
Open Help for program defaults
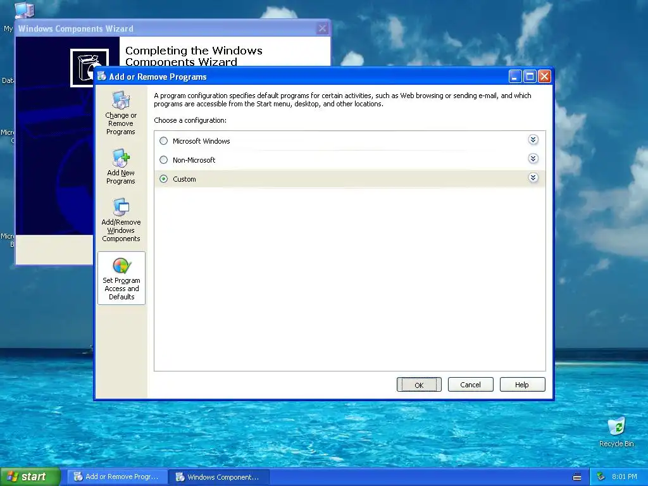[x=522, y=385]
